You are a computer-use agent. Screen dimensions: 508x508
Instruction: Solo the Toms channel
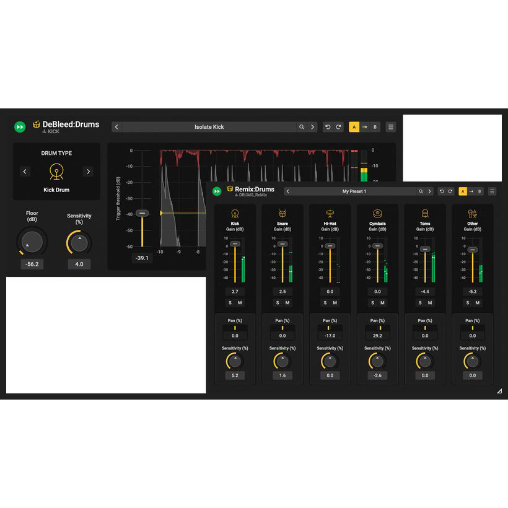[420, 302]
